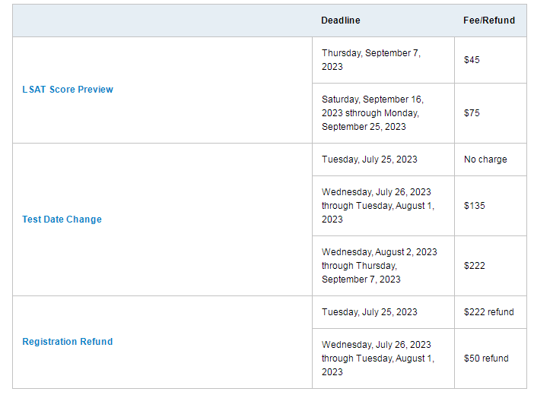Open the Registration Refund link
This screenshot has width=534, height=398.
(68, 342)
